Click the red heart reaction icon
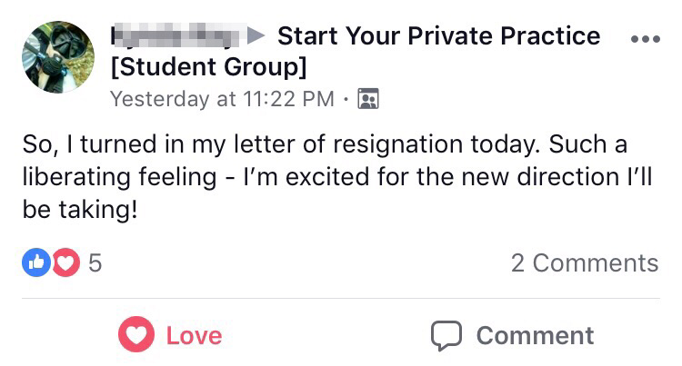The width and height of the screenshot is (682, 366). pos(66,262)
